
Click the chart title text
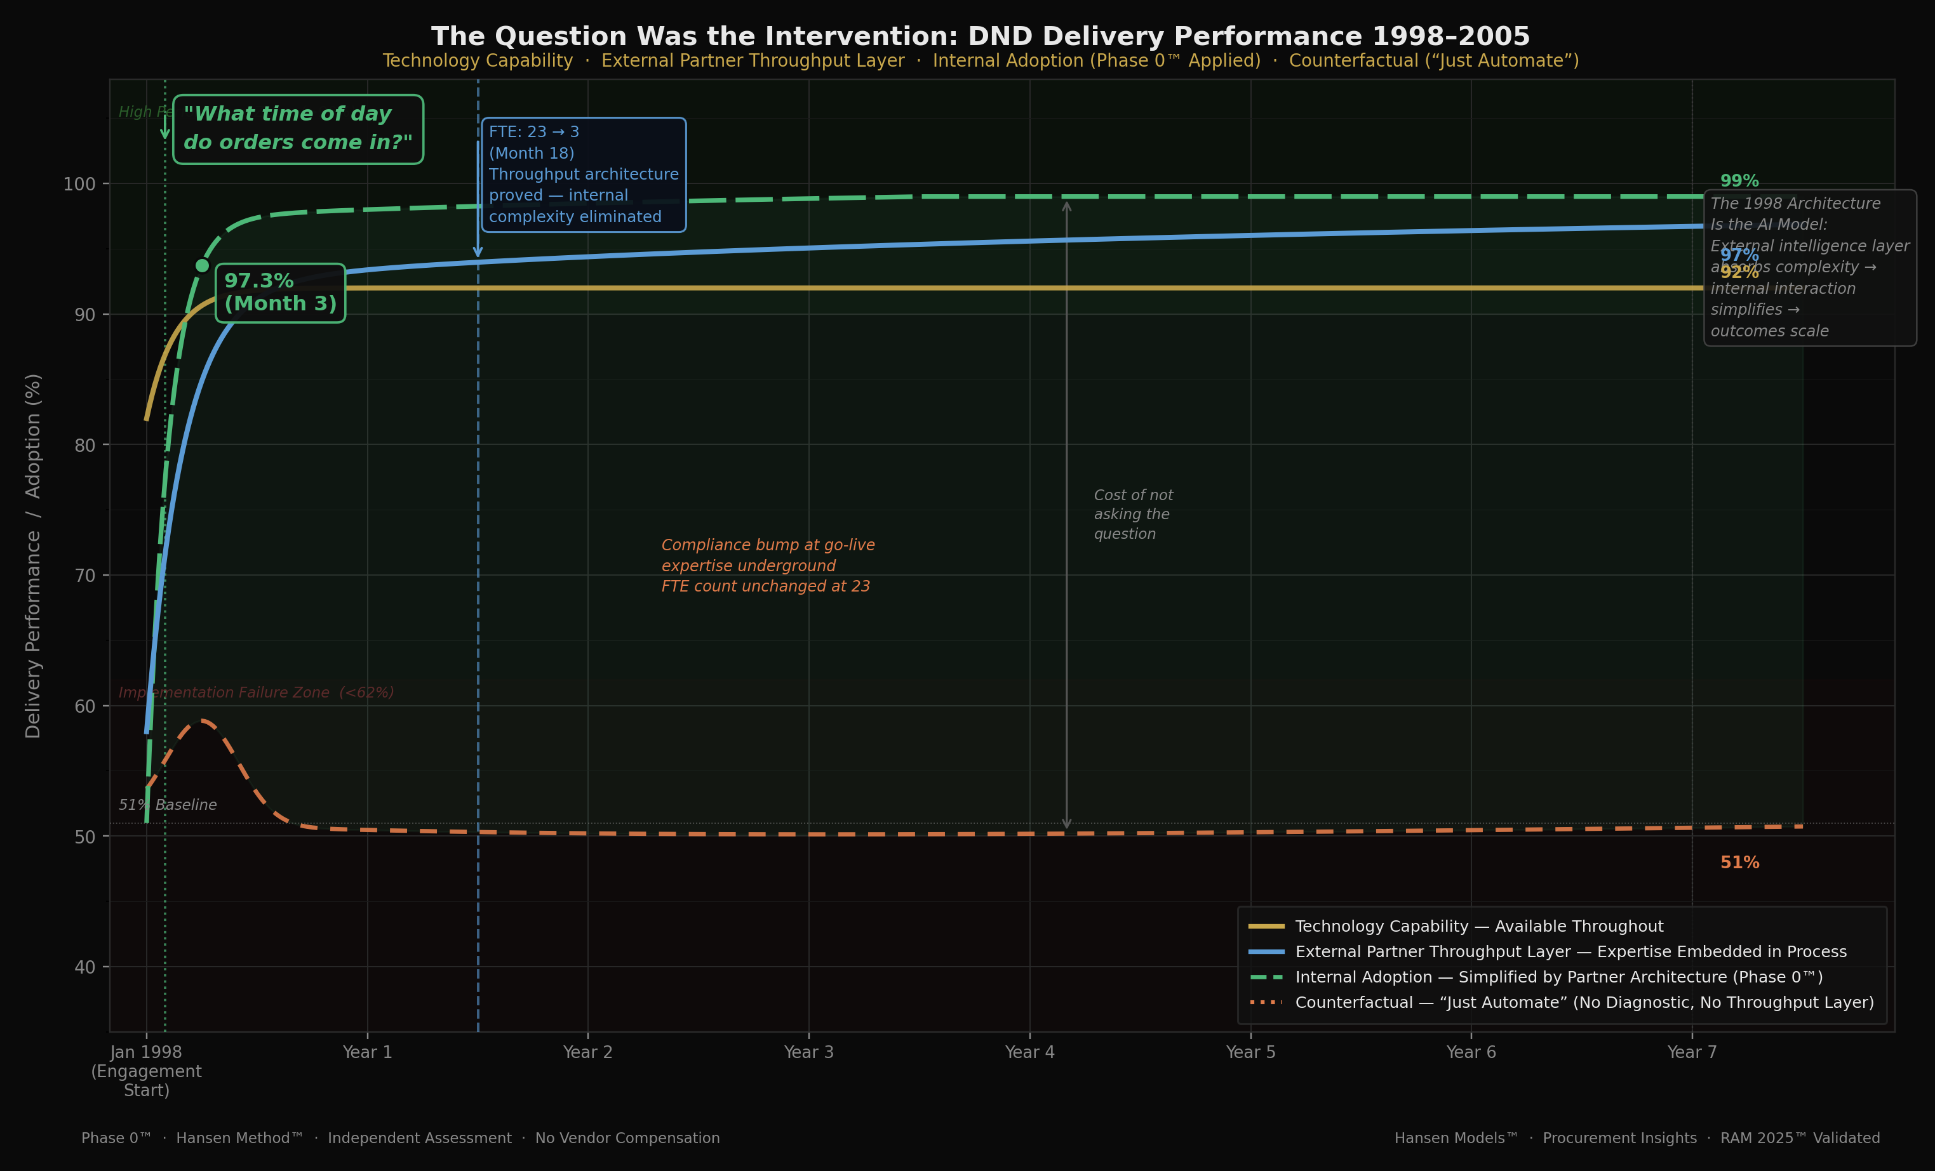pos(980,36)
